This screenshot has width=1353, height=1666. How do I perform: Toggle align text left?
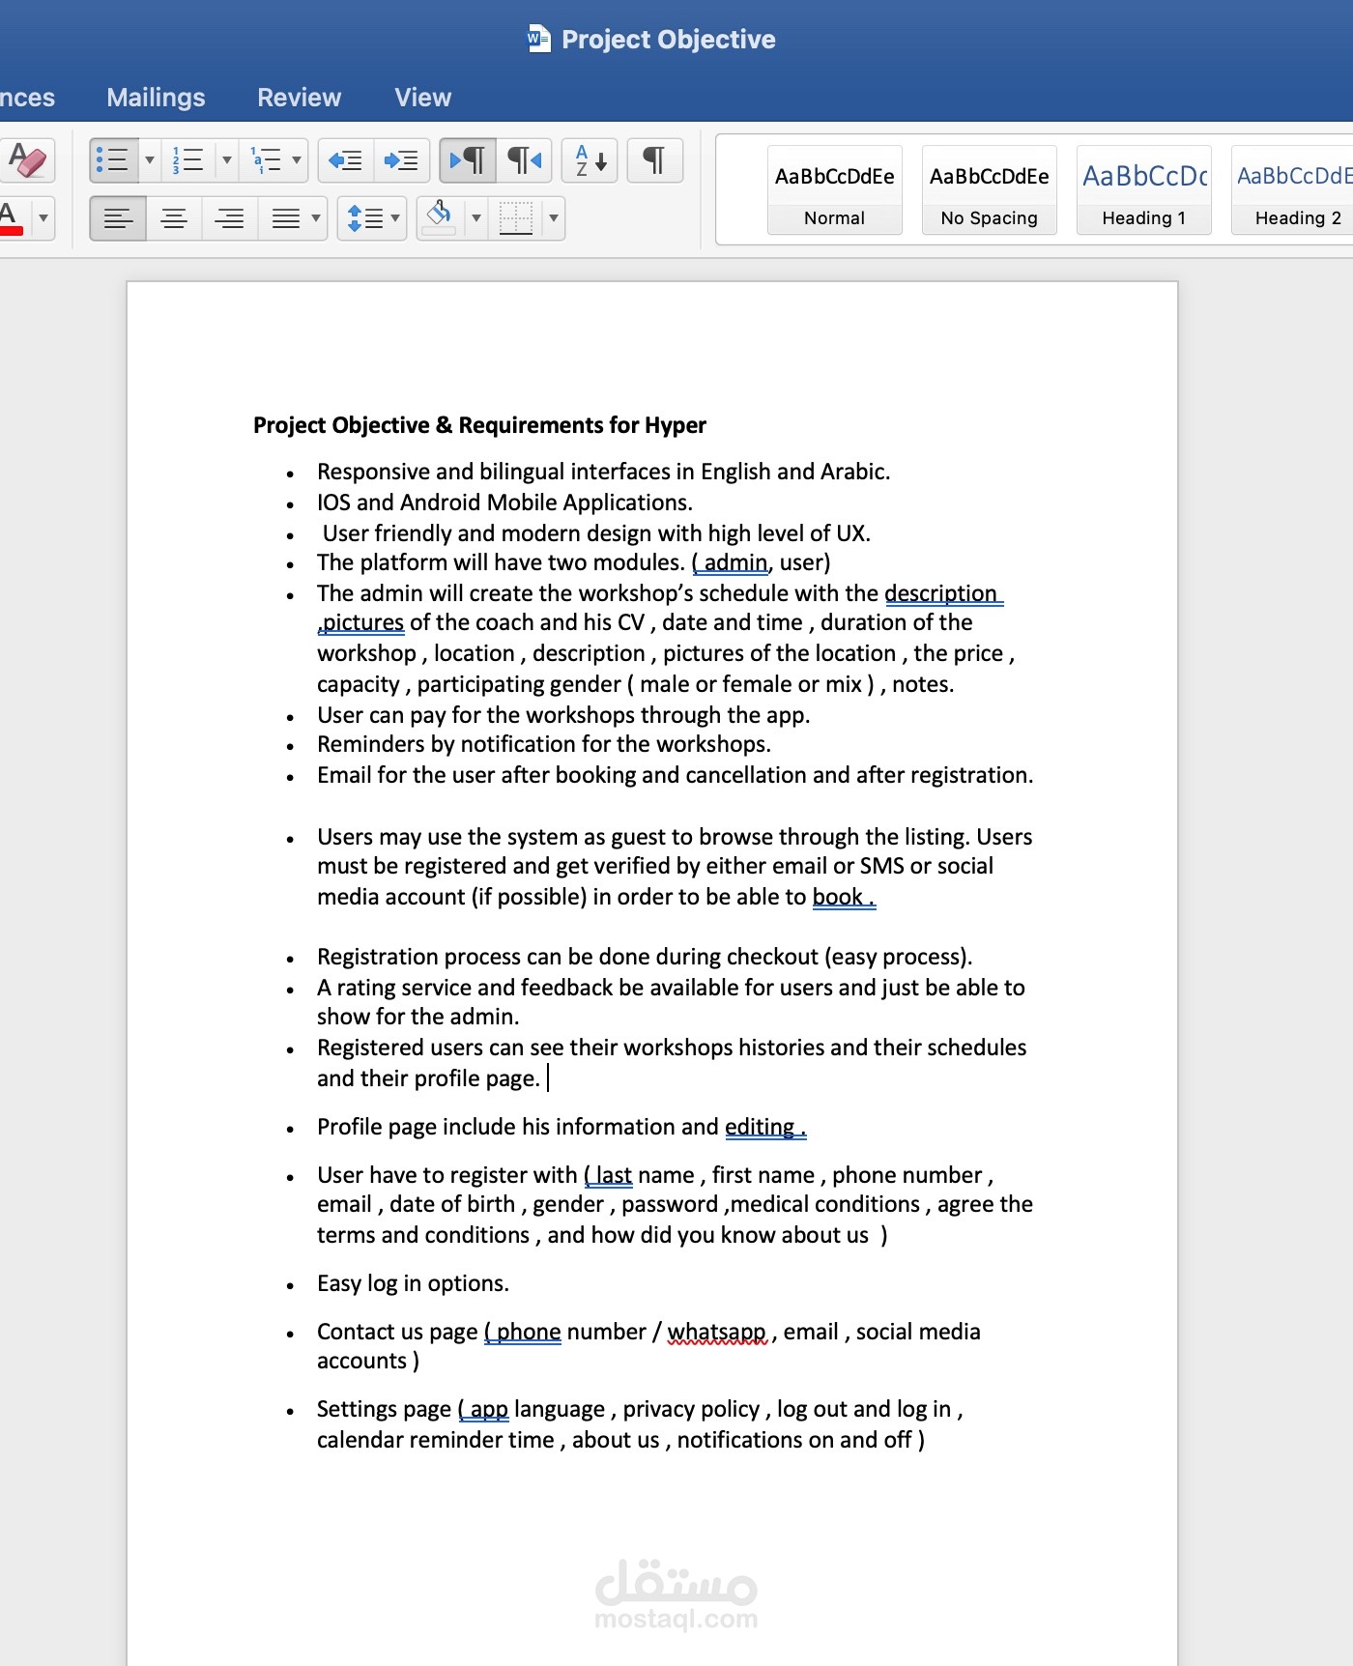click(118, 218)
